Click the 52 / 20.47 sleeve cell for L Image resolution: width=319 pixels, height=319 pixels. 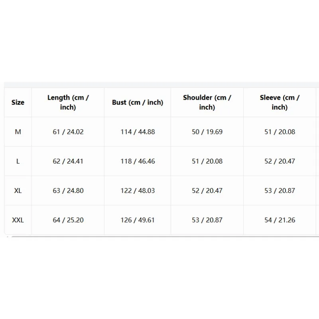(x=280, y=161)
